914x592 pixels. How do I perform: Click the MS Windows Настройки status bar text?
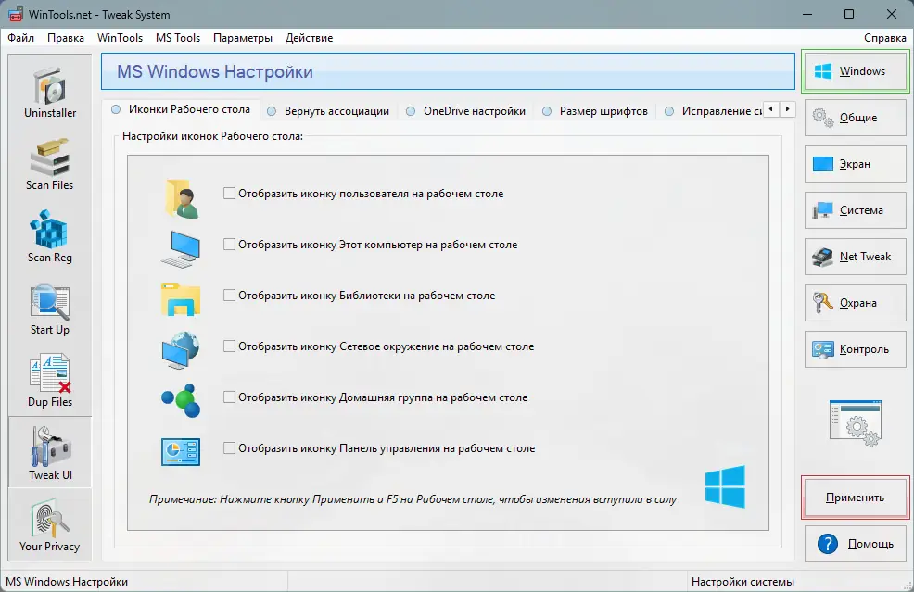(x=67, y=582)
